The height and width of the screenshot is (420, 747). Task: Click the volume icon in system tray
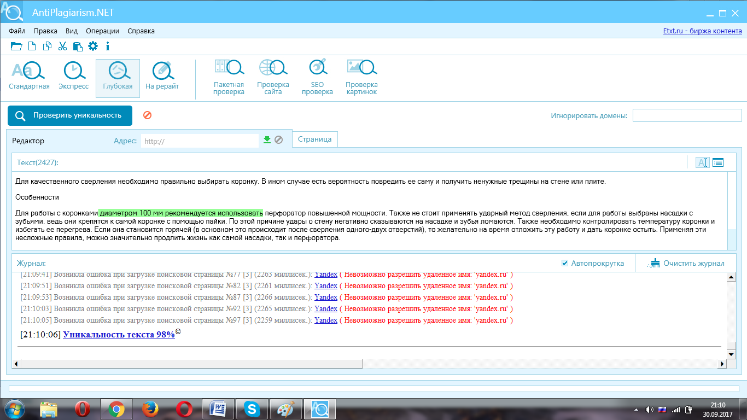coord(649,409)
